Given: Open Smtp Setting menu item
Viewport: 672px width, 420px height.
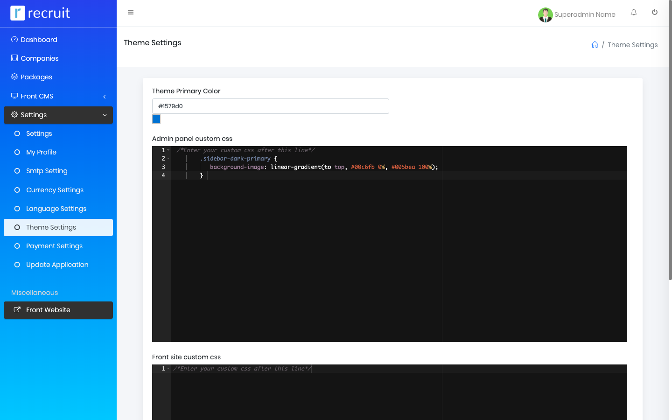Looking at the screenshot, I should pyautogui.click(x=47, y=171).
